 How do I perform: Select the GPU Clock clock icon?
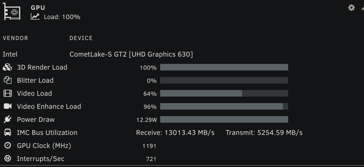tap(7, 146)
